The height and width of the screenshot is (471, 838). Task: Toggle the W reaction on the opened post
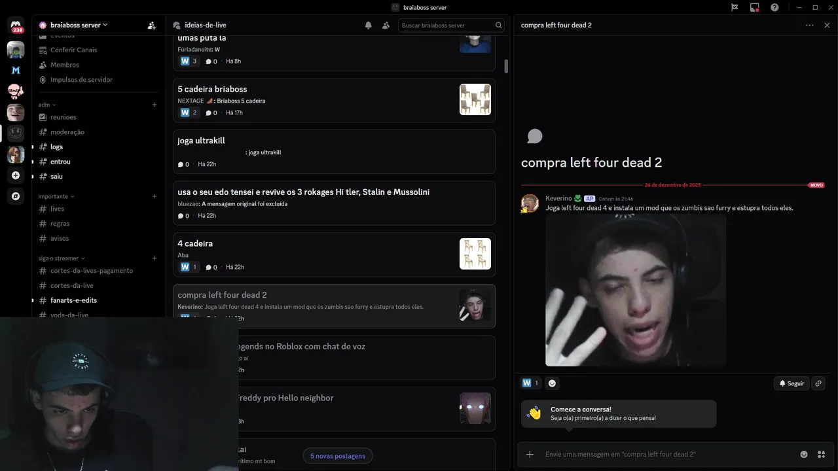(530, 383)
